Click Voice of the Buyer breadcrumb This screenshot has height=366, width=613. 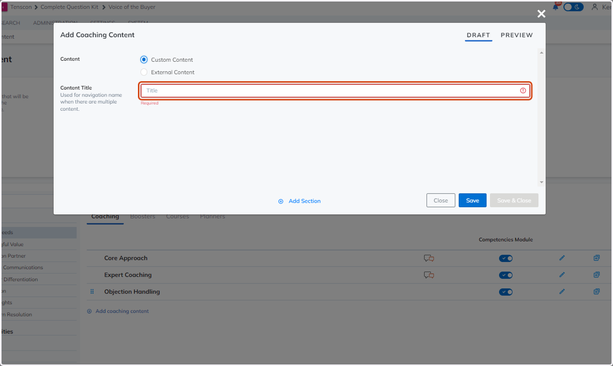click(x=132, y=7)
